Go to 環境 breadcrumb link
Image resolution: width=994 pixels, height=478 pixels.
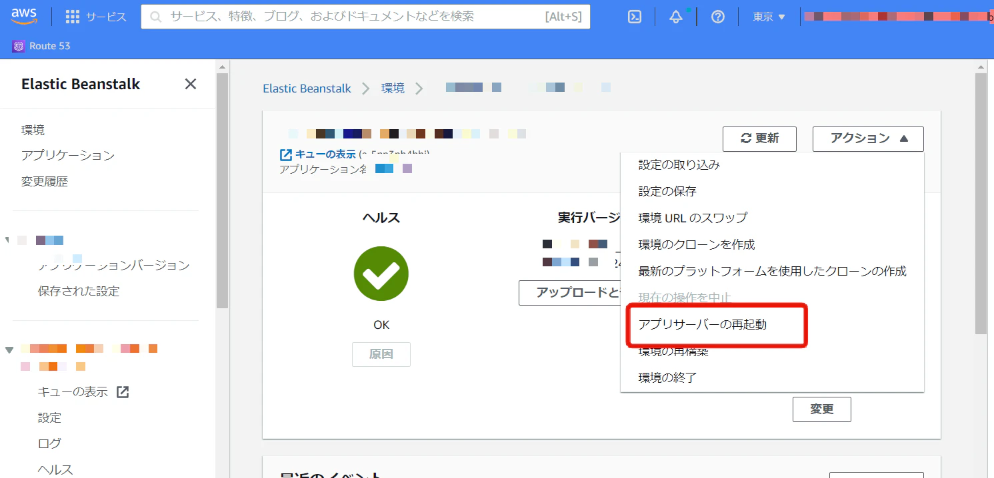393,88
